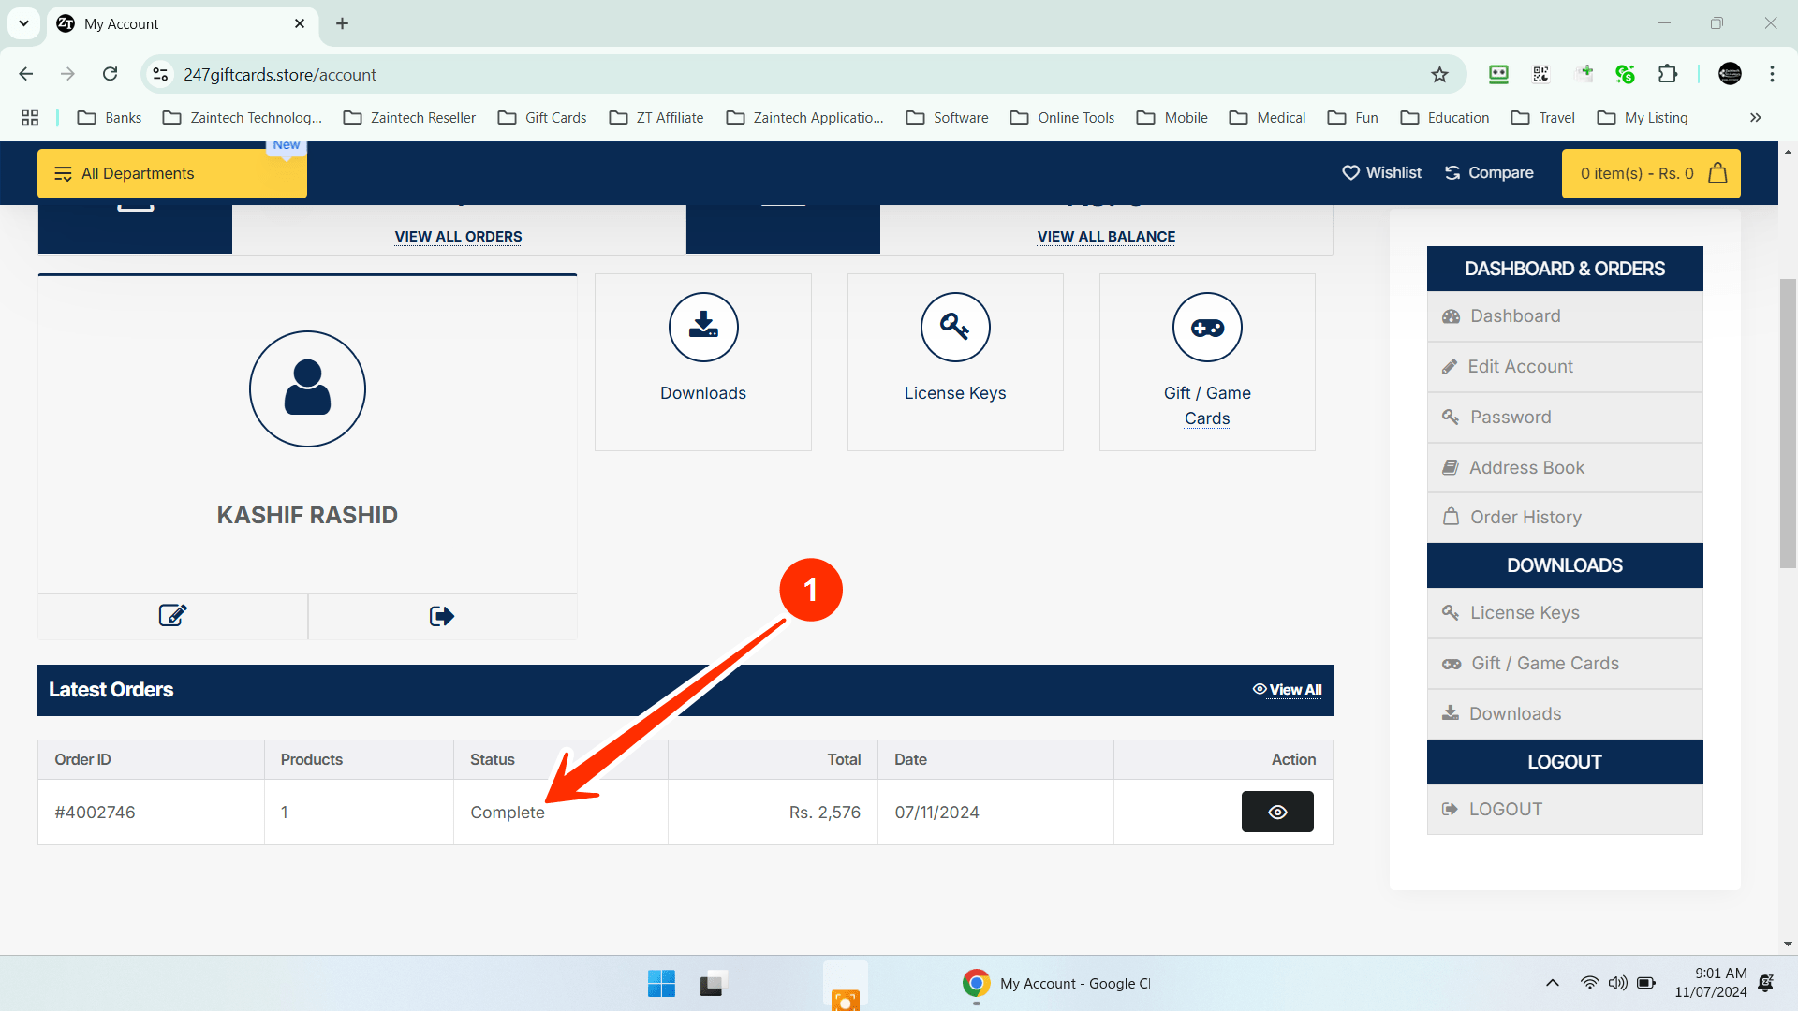Click the logout arrow icon under profile
1798x1011 pixels.
coord(442,616)
